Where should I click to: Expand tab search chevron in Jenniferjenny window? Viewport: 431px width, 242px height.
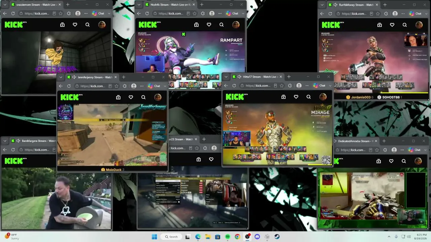61,77
